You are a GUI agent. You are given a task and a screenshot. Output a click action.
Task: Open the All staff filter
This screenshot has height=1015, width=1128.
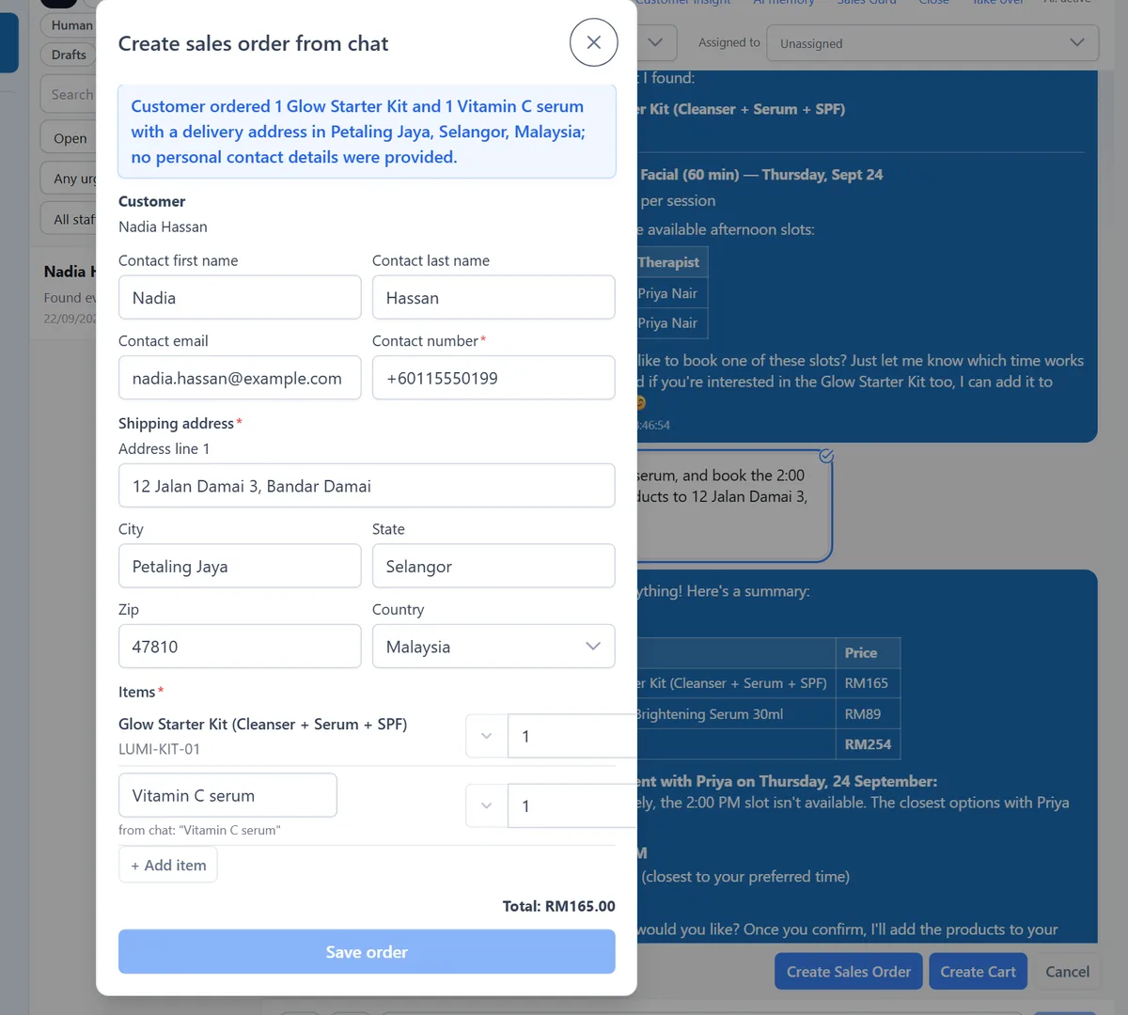click(x=69, y=219)
